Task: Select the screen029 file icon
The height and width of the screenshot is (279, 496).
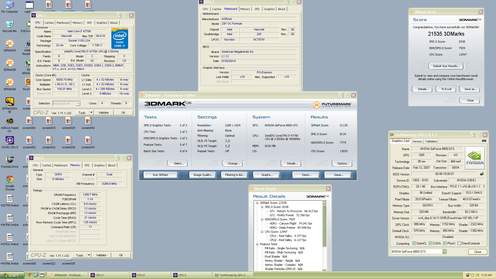Action: [x=68, y=123]
